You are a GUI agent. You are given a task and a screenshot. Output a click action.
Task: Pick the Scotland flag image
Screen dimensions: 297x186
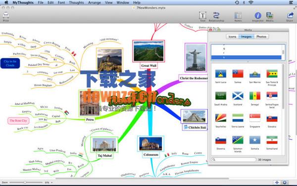238,96
